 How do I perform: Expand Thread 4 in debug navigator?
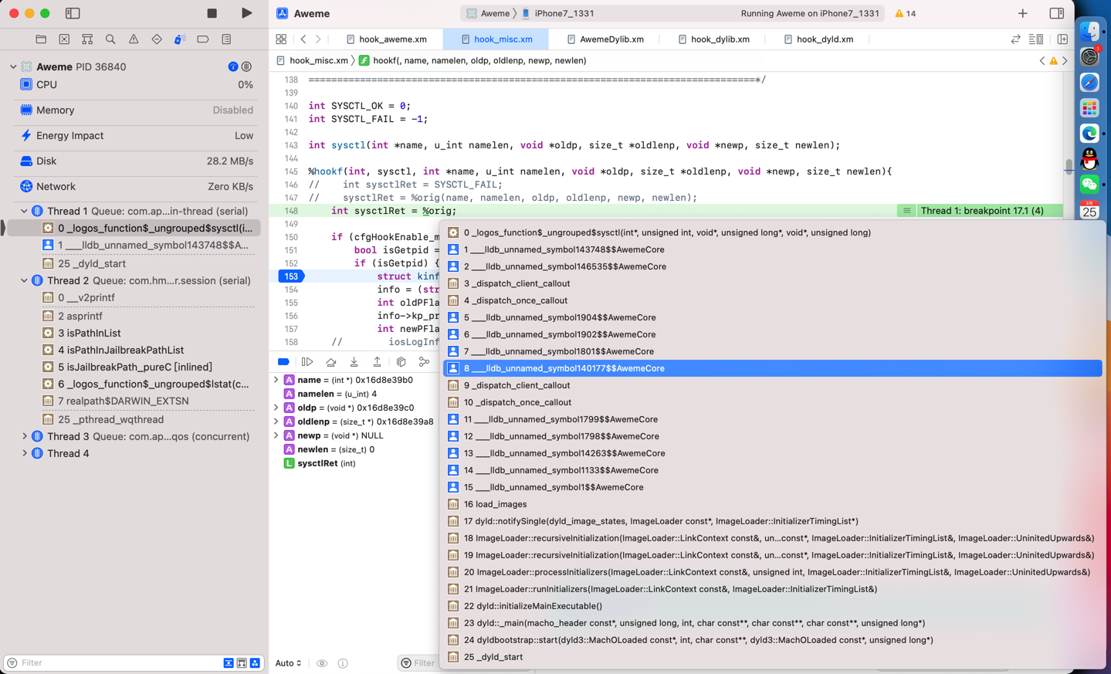pos(24,453)
